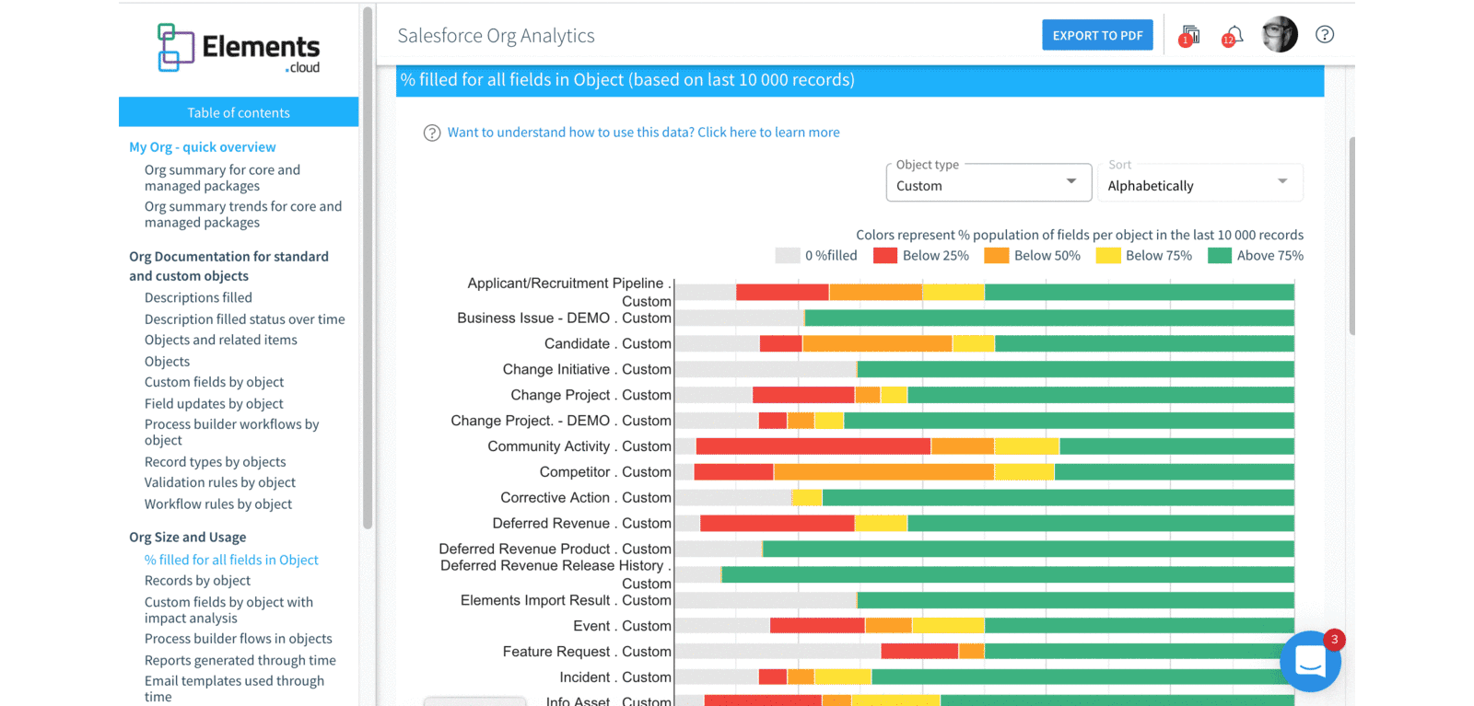The image size is (1474, 706).
Task: Click the Feature Request row's red segment
Action: coord(919,652)
